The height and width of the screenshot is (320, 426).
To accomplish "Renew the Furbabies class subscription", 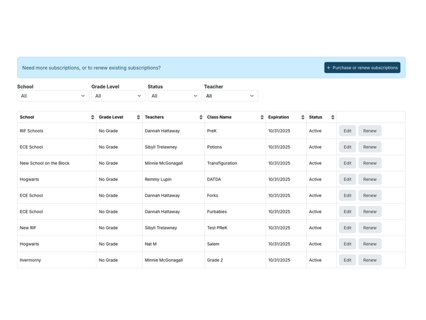I will [370, 211].
